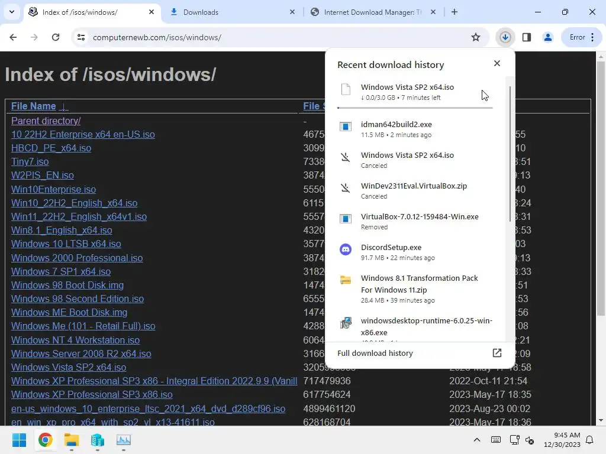The width and height of the screenshot is (606, 454).
Task: Open File Explorer from taskbar
Action: click(72, 440)
